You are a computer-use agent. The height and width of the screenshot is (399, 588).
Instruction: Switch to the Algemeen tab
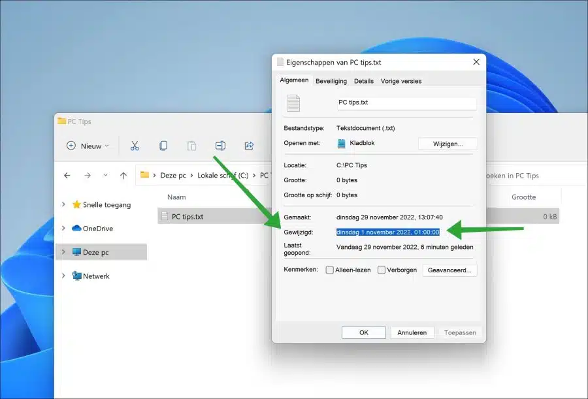[x=294, y=80]
